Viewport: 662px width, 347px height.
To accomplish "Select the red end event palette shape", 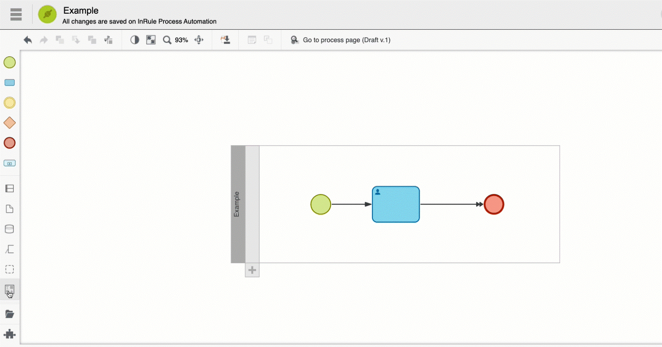I will (10, 143).
